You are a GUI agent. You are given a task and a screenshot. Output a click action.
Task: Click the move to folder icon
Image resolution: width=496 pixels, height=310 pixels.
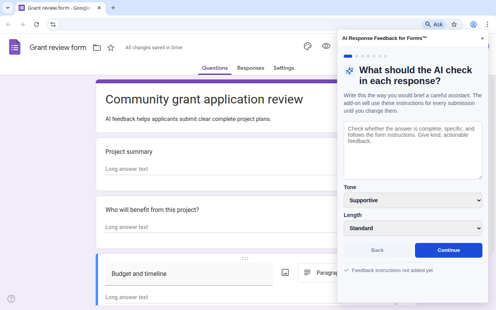click(97, 48)
